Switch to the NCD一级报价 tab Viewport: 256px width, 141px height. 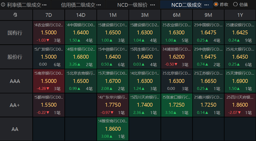pyautogui.click(x=132, y=5)
